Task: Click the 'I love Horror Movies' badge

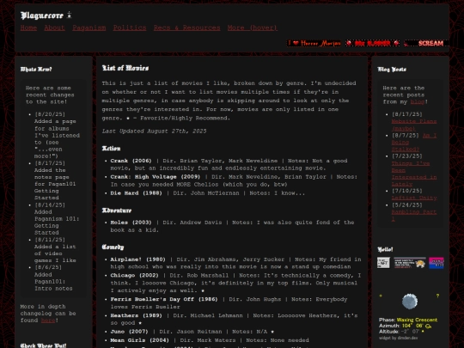Action: click(314, 43)
